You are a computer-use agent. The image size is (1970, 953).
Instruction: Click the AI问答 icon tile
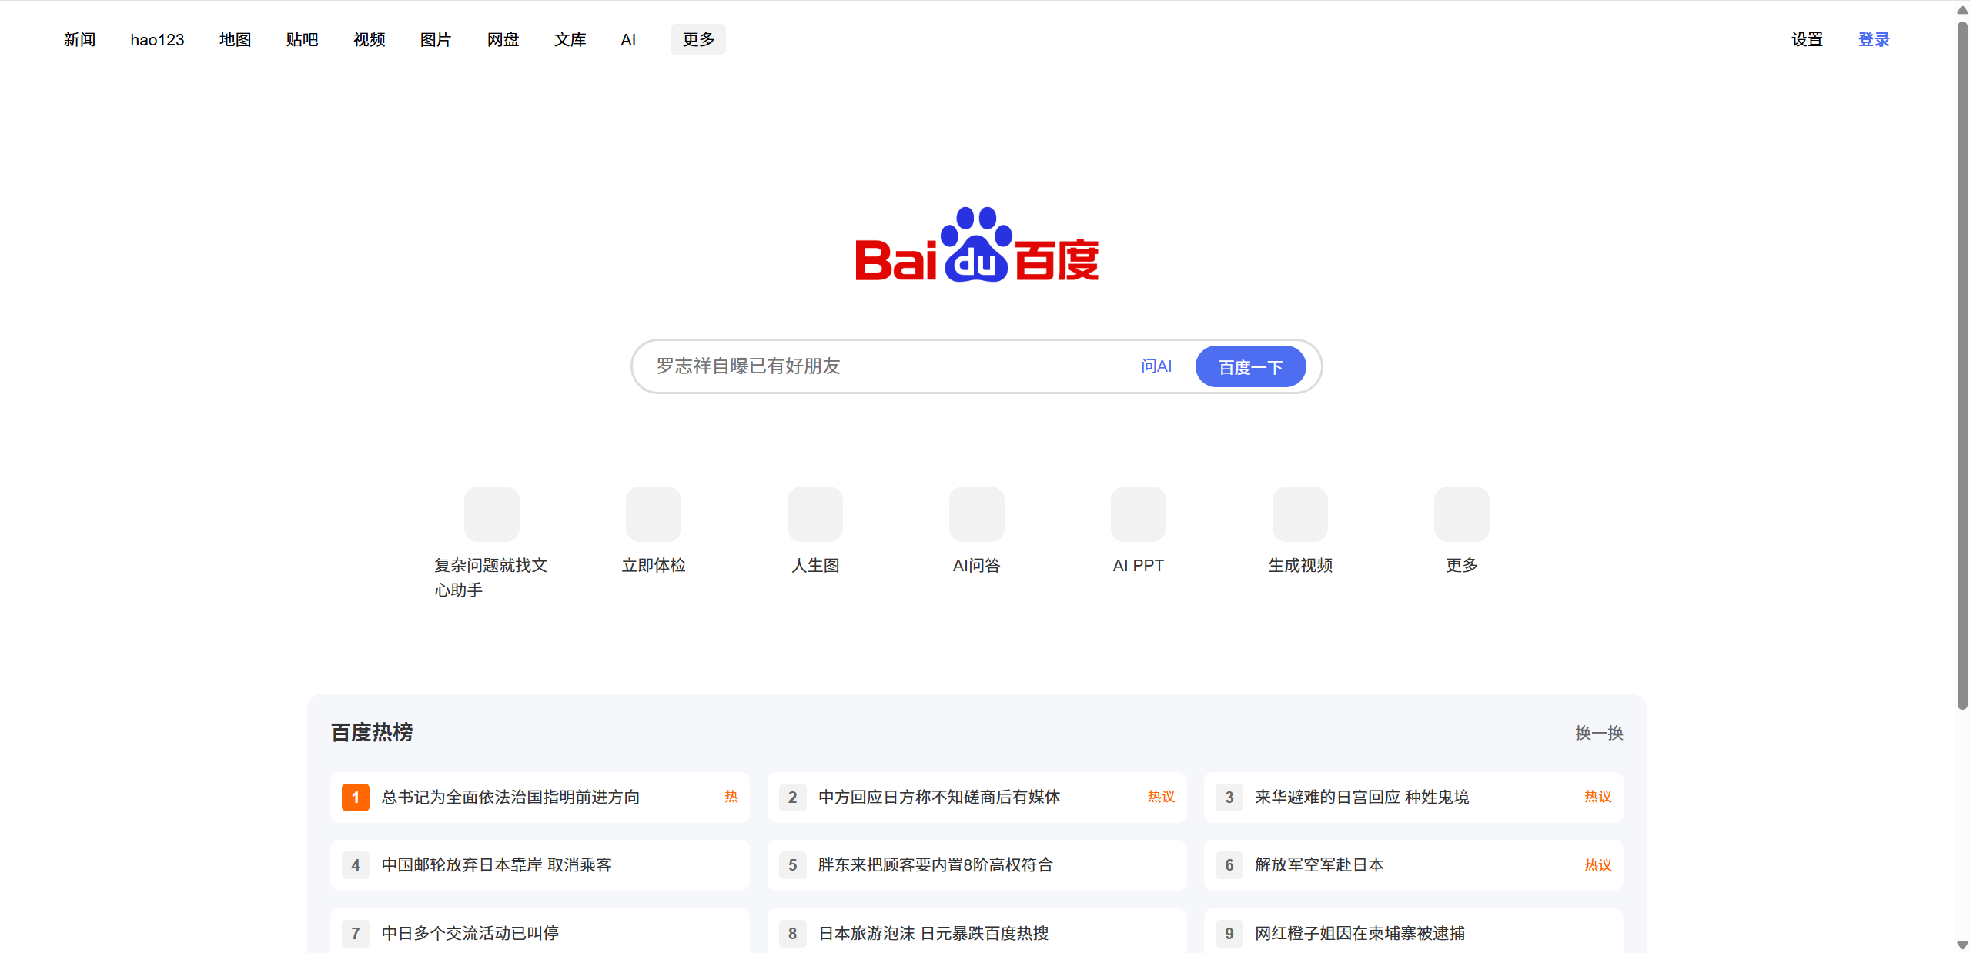click(976, 513)
